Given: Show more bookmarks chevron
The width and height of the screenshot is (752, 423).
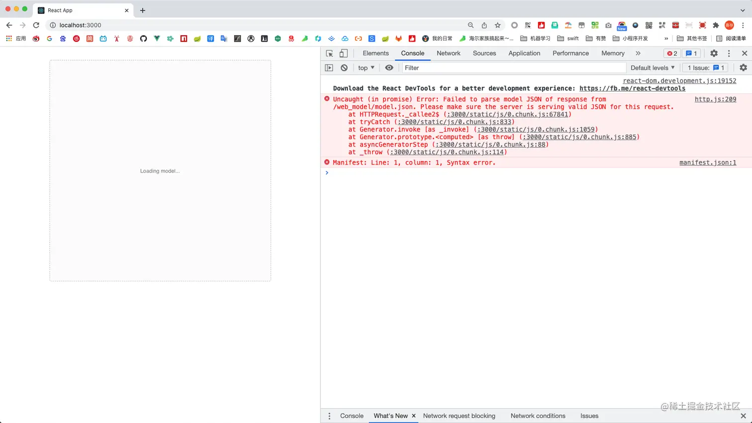Looking at the screenshot, I should 666,38.
